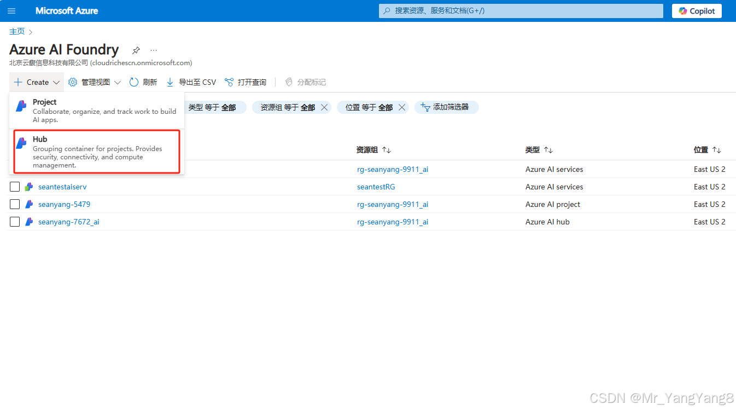Image resolution: width=736 pixels, height=410 pixels.
Task: Check the seanyang-5479 row checkbox
Action: coord(15,204)
